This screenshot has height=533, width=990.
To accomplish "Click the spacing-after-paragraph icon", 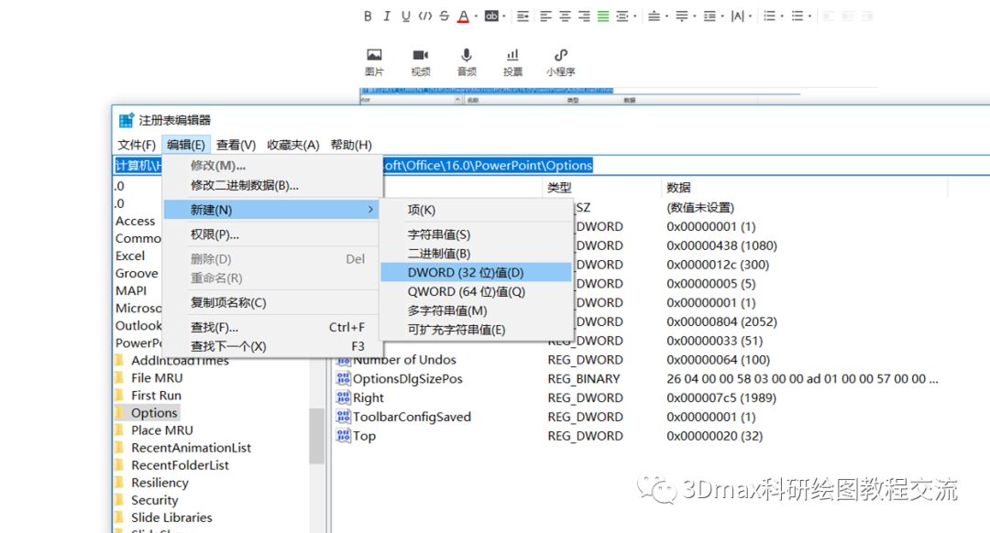I will tap(682, 16).
